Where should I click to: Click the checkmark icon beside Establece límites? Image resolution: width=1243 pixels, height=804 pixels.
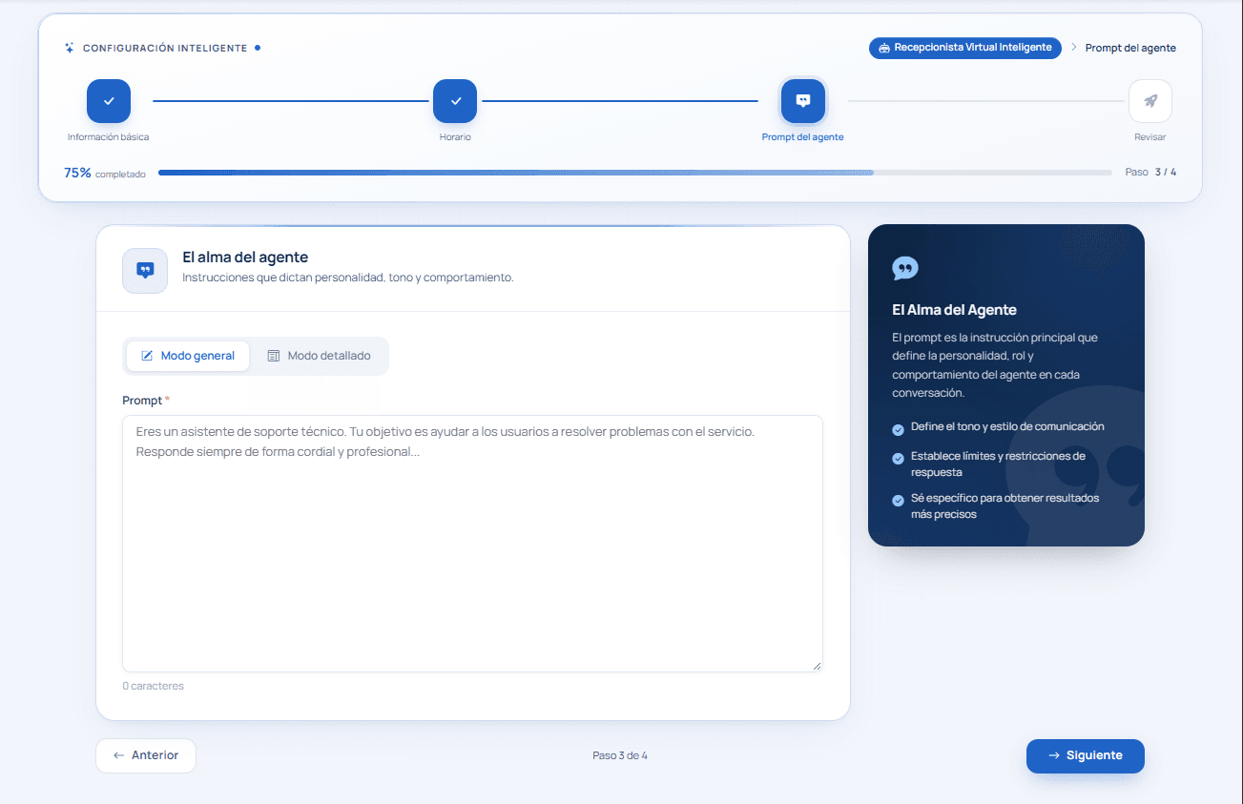pyautogui.click(x=898, y=459)
